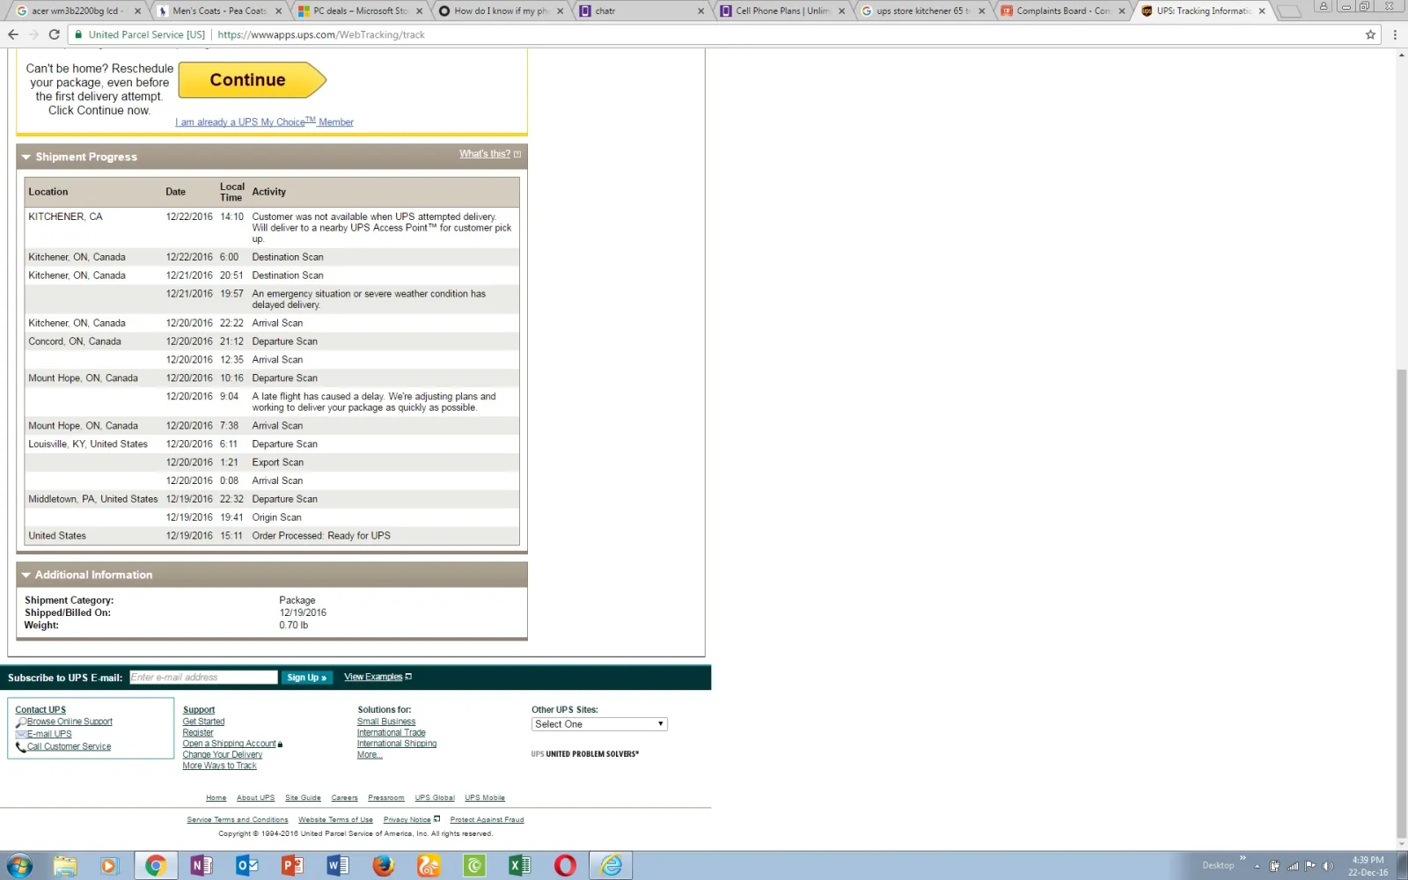Collapse the Additional Information section
1408x880 pixels.
tap(26, 575)
